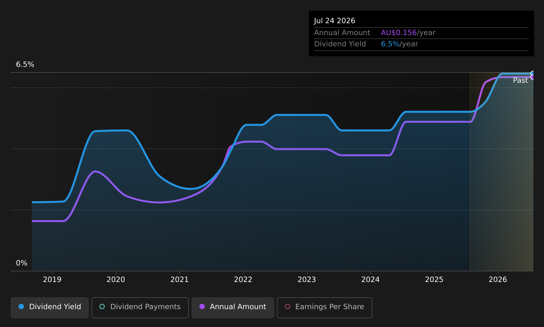Click the 2021 x-axis label
This screenshot has width=544, height=327.
pyautogui.click(x=180, y=280)
